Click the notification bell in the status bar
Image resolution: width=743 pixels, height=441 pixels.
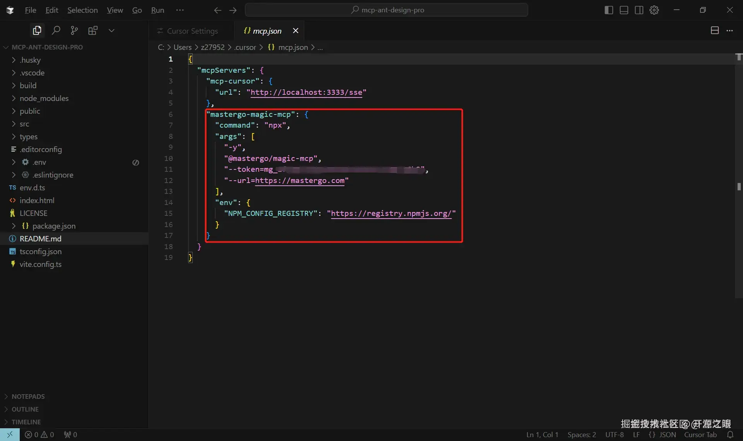coord(731,435)
